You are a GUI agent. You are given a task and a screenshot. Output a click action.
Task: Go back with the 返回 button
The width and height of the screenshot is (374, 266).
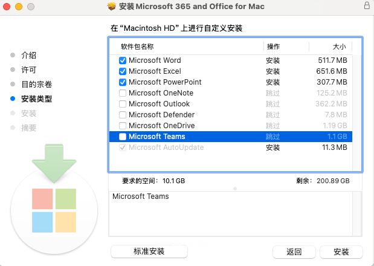coord(294,251)
